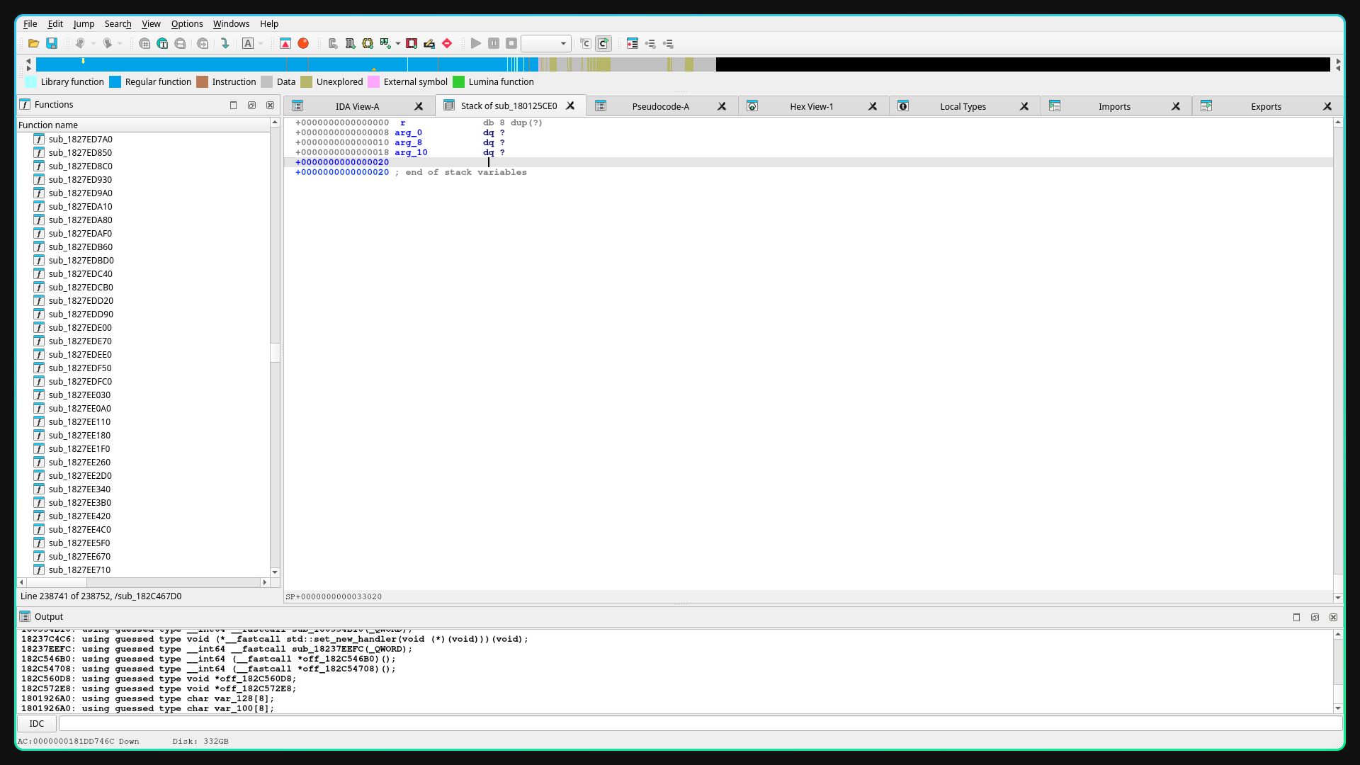Switch to the Hex View-1 tab
The height and width of the screenshot is (765, 1360).
811,106
